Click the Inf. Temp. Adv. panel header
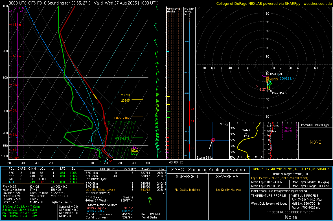 coord(189,12)
